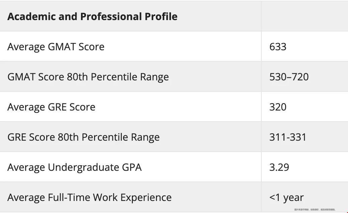Select the 633 GMAT score value
Viewport: 348px width, 213px height.
click(278, 47)
